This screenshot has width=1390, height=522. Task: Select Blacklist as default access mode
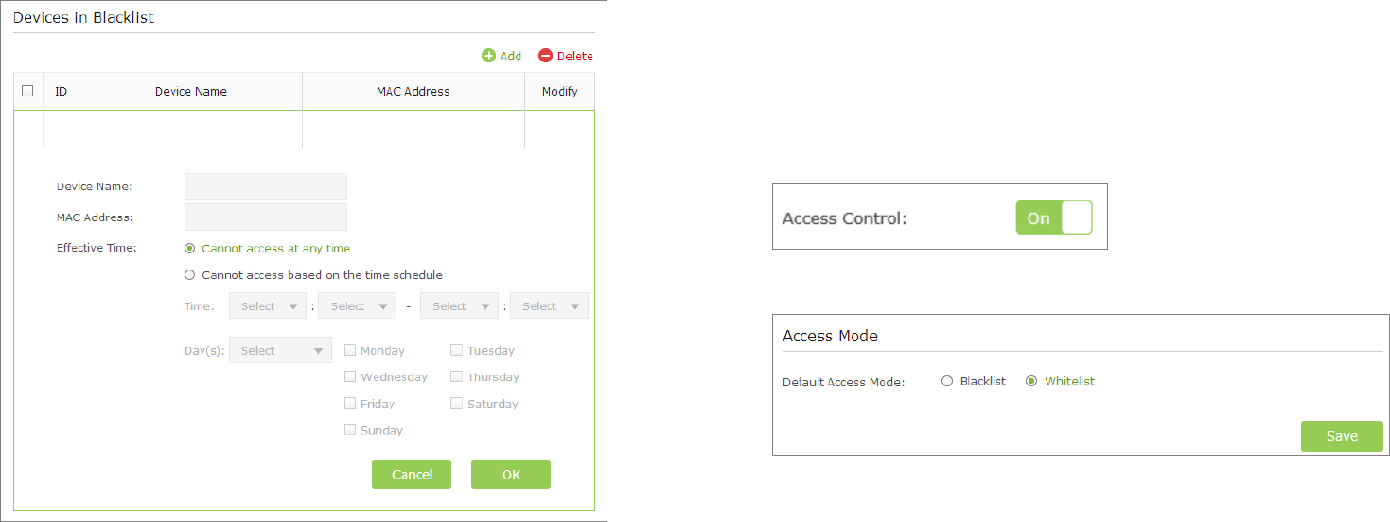(x=947, y=381)
